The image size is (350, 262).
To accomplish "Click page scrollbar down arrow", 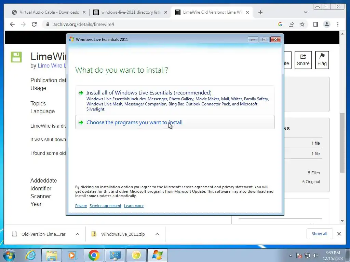I will (x=342, y=221).
